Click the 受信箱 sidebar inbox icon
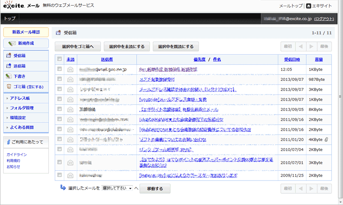343x205 pixels. [x=9, y=55]
